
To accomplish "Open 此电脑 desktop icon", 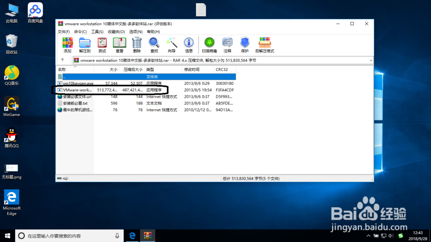I will [x=12, y=13].
